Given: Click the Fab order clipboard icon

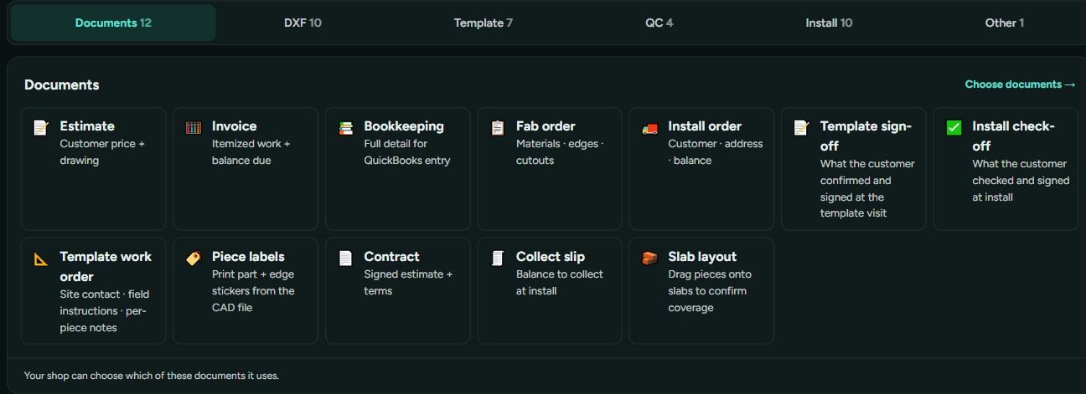Looking at the screenshot, I should coord(498,128).
